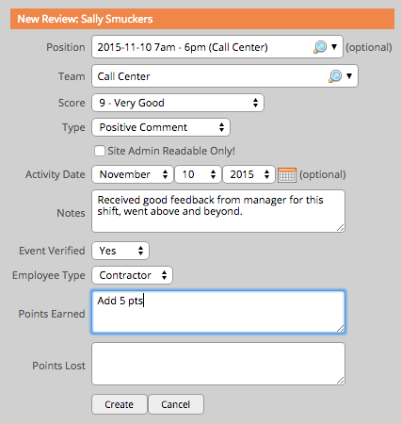Open the year selector showing 2015
The image size is (401, 424).
click(x=249, y=174)
